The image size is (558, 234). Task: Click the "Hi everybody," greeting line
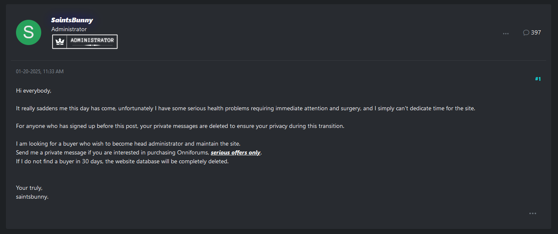tap(34, 91)
